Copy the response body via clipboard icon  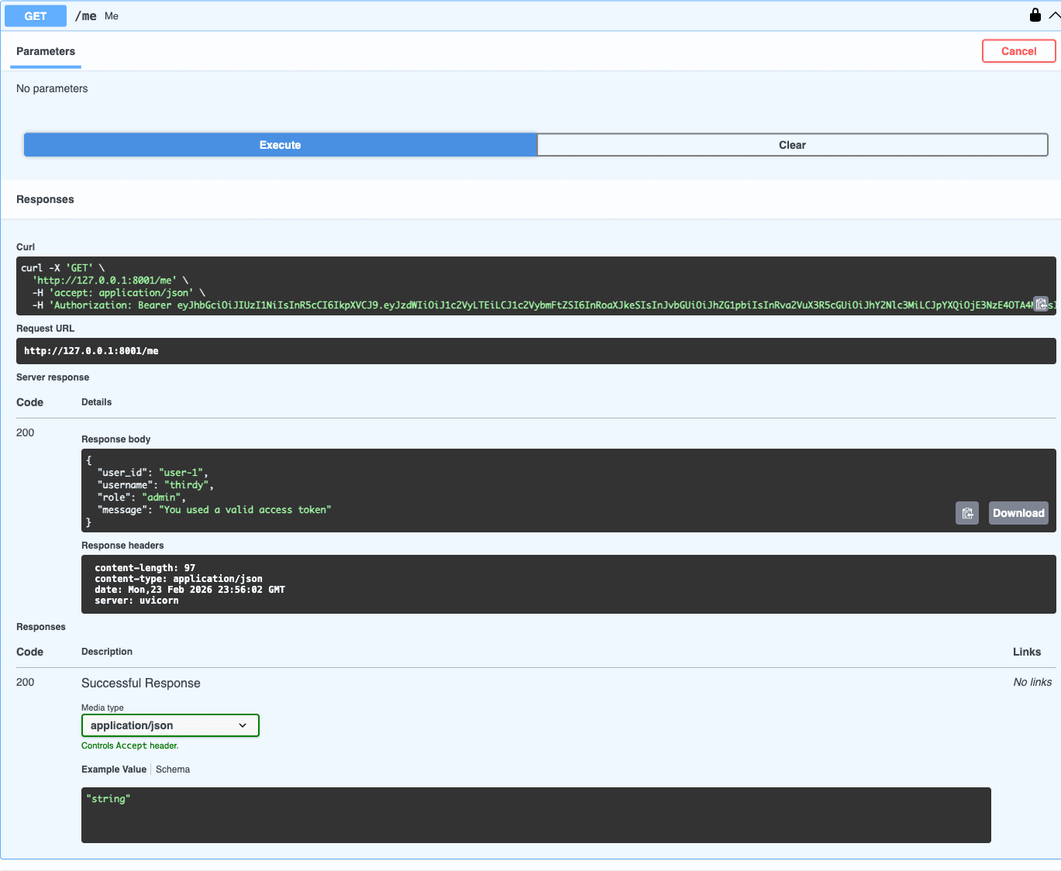[966, 513]
